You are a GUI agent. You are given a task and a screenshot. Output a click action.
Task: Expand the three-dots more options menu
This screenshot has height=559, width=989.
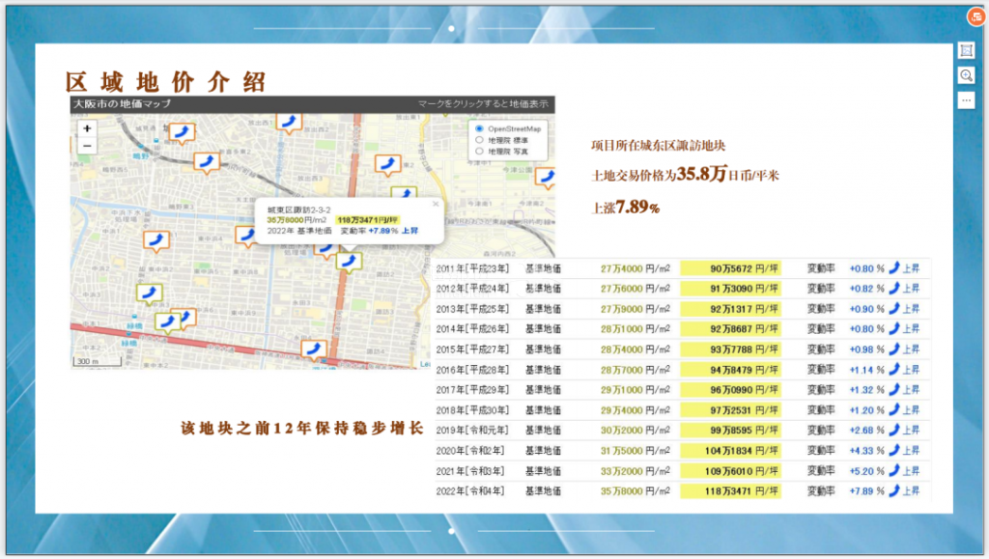(x=966, y=99)
